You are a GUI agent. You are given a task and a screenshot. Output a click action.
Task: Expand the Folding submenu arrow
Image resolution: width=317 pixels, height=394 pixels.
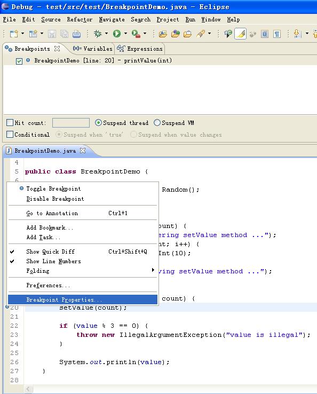click(x=153, y=270)
